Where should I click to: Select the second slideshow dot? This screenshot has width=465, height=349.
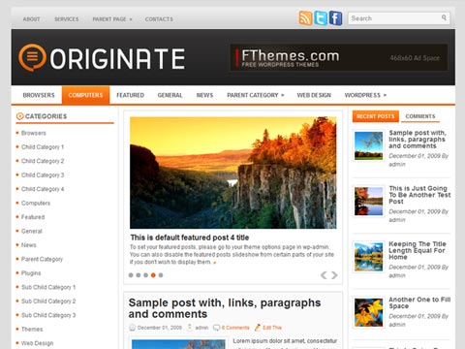click(139, 275)
